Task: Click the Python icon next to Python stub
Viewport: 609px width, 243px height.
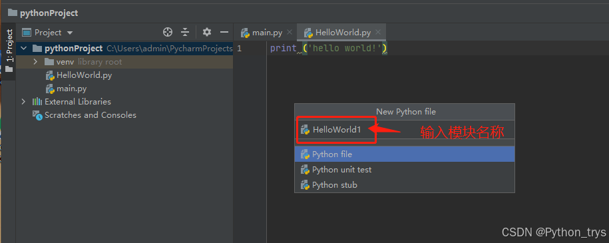Action: point(305,186)
